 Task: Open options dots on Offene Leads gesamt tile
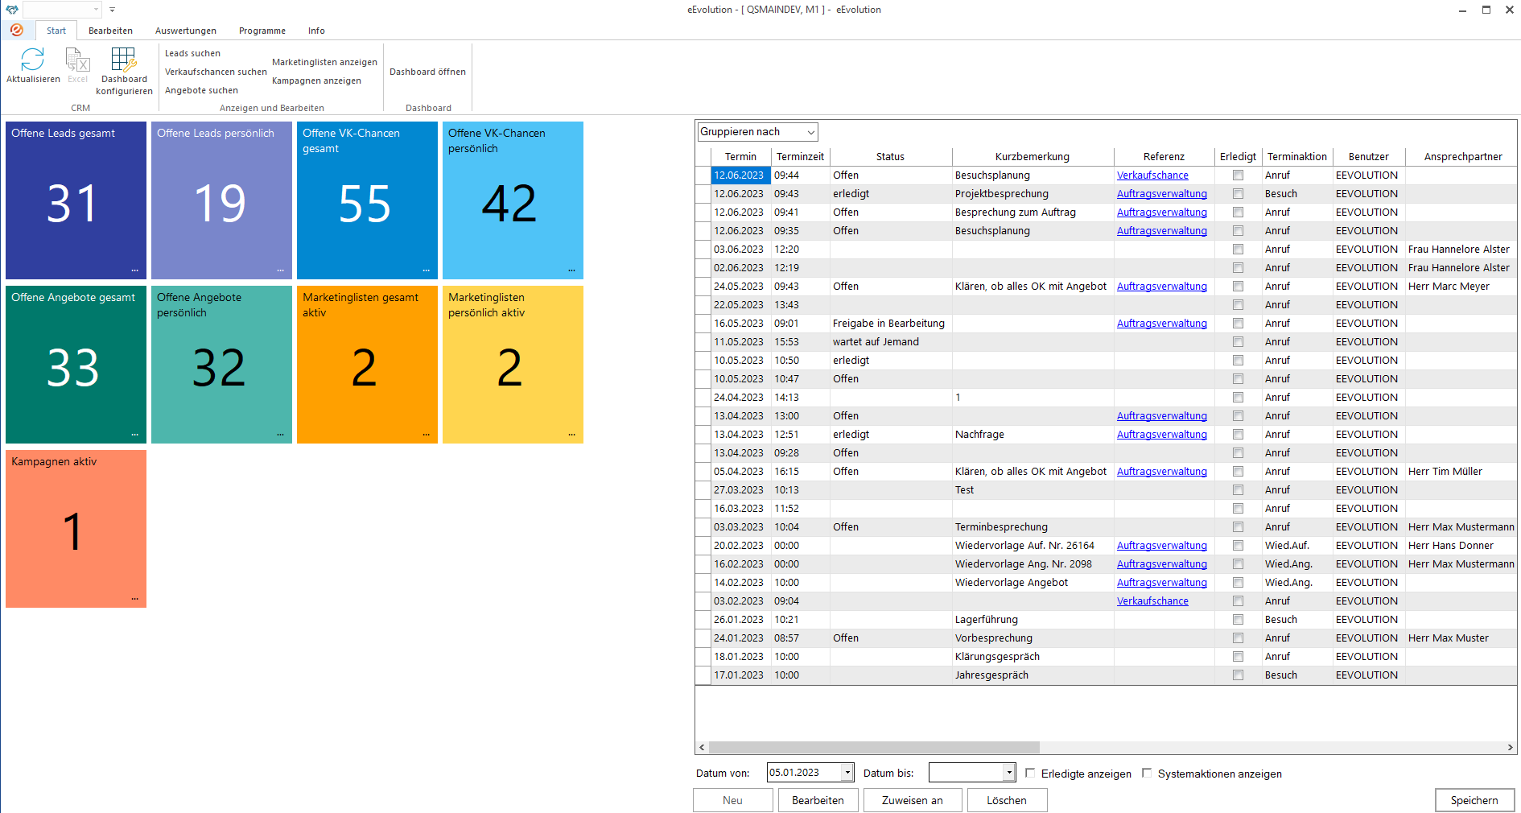[x=134, y=270]
